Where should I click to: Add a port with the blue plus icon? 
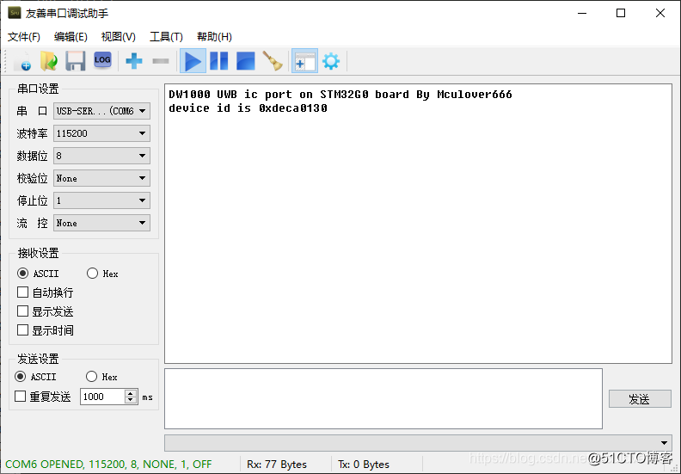click(134, 61)
